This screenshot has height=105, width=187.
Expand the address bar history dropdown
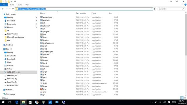click(x=152, y=9)
